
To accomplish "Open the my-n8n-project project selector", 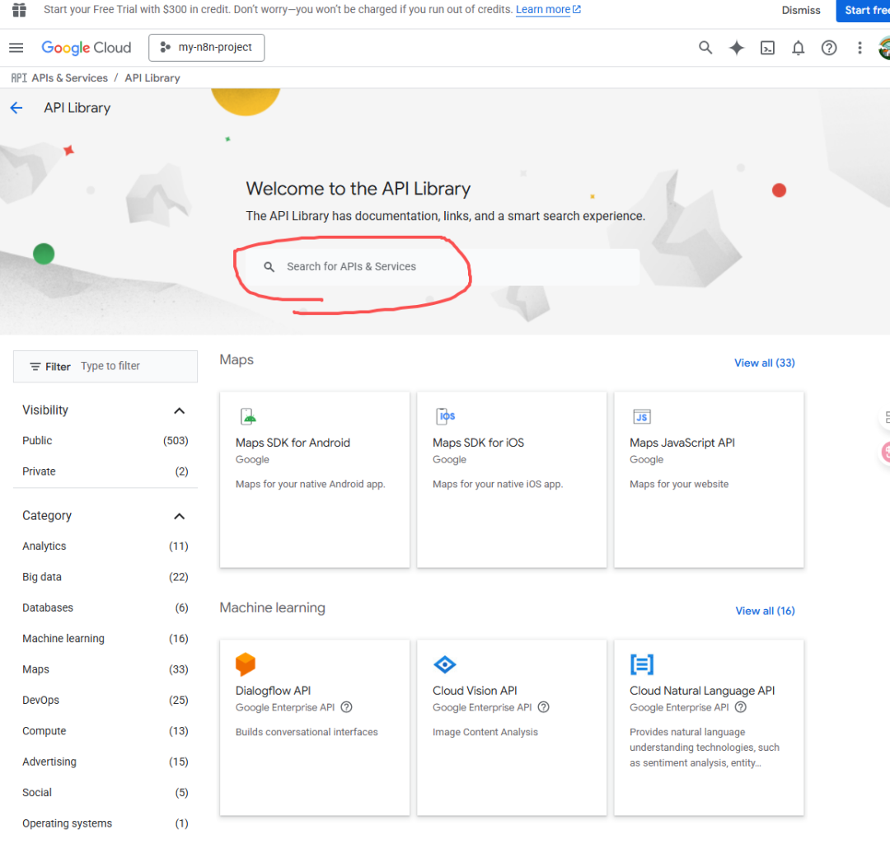I will pos(207,48).
